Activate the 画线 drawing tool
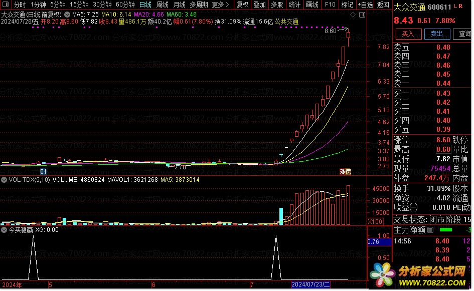 point(312,5)
